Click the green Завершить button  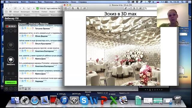[x=11, y=82]
